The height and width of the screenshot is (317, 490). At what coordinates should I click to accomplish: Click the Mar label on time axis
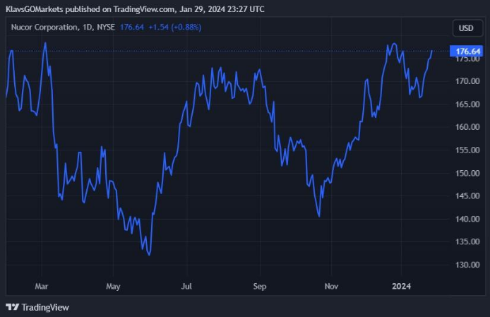tap(41, 286)
